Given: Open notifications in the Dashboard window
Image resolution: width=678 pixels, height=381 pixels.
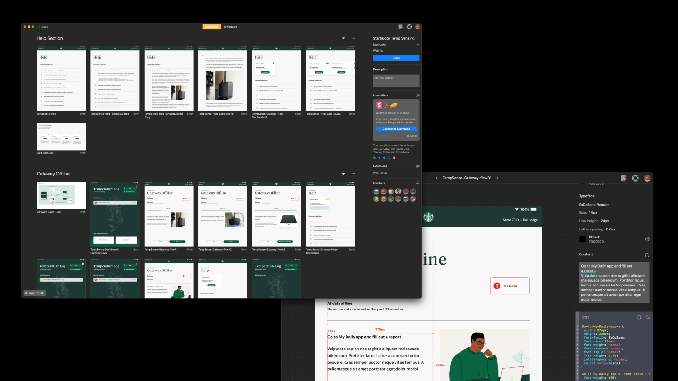Looking at the screenshot, I should coord(400,27).
